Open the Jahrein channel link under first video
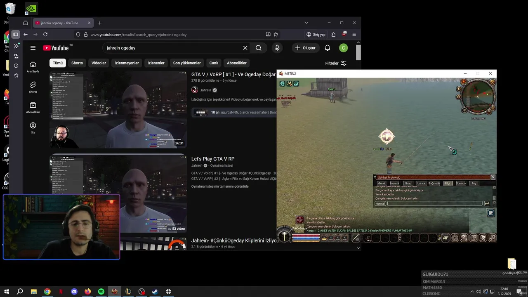 [205, 90]
